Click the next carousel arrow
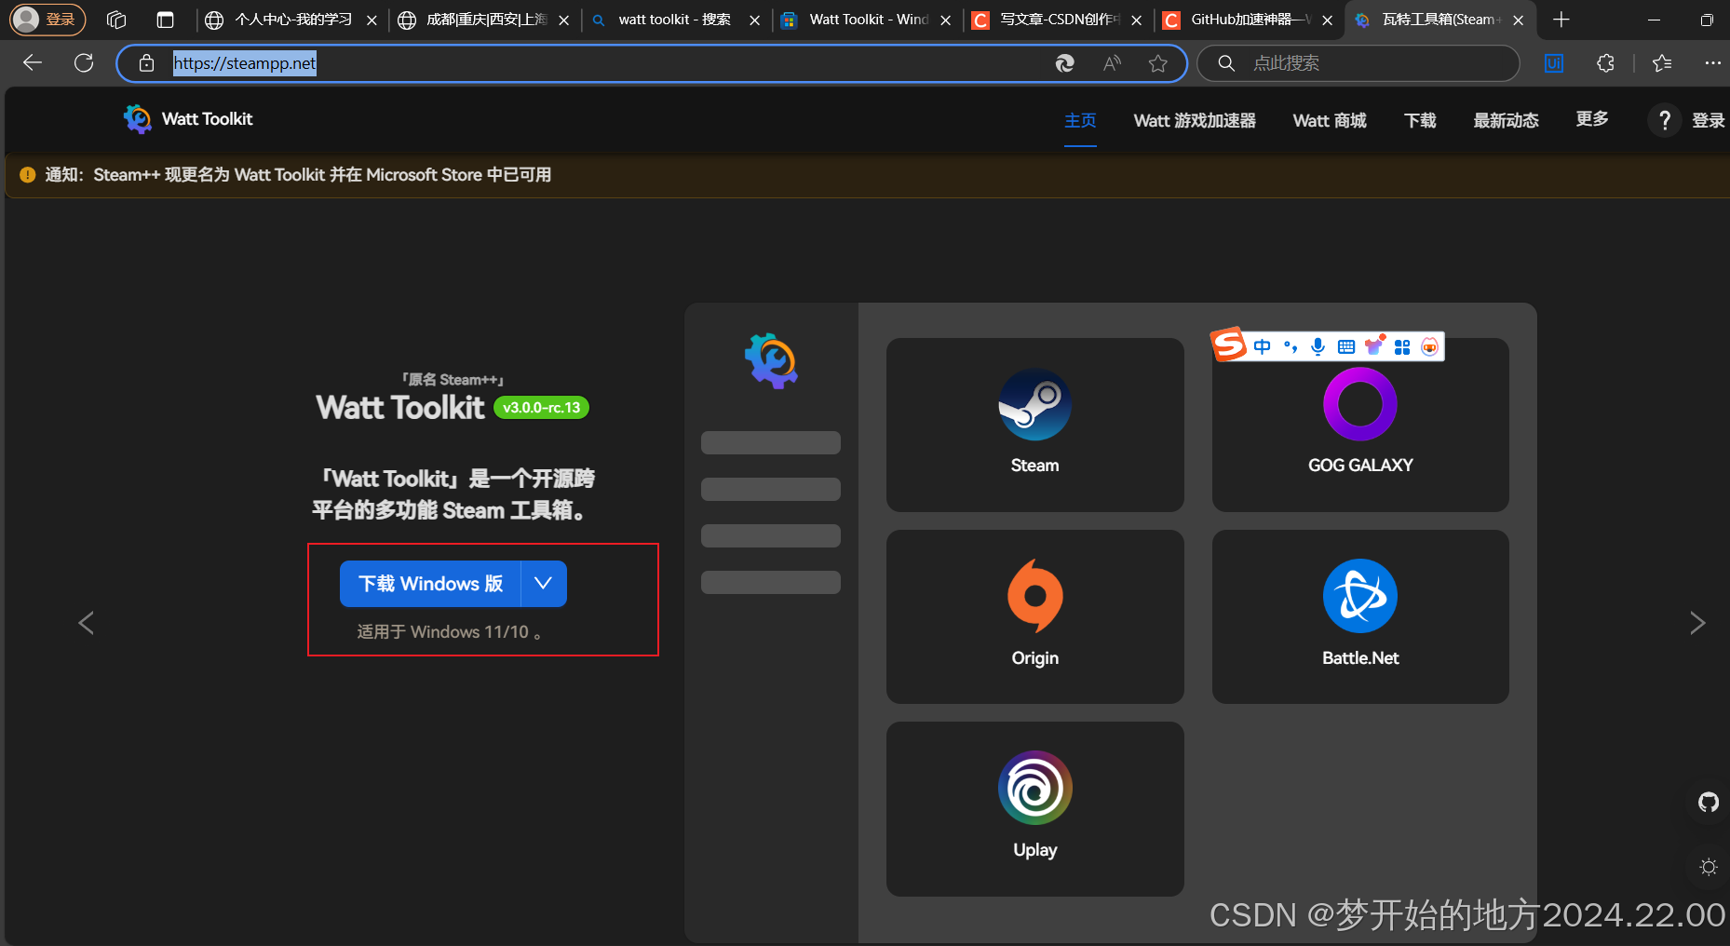Screen dimensions: 1730x946 (x=1698, y=623)
